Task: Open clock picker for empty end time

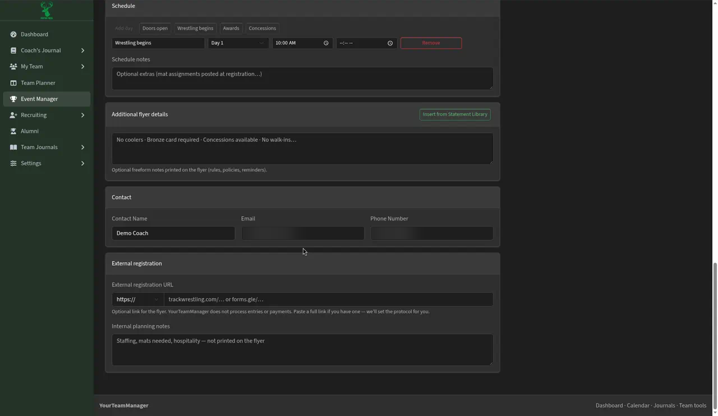Action: pos(390,43)
